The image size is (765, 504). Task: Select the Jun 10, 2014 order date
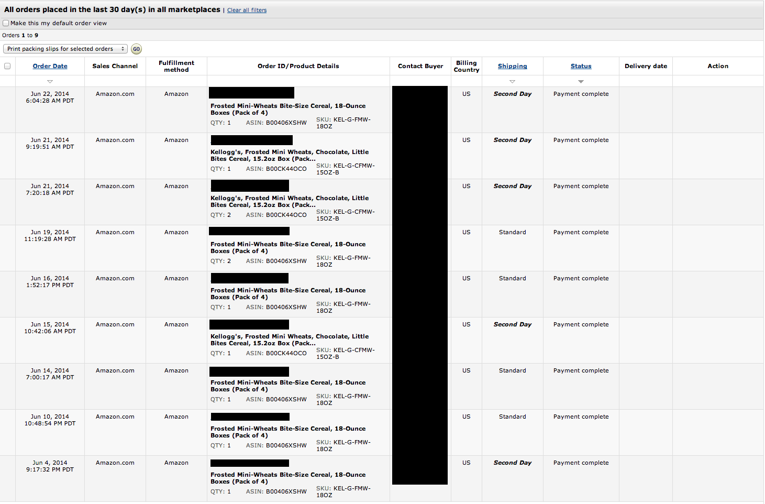[x=50, y=417]
